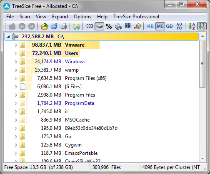Expand the wamp folder
The image size is (210, 174).
point(16,70)
